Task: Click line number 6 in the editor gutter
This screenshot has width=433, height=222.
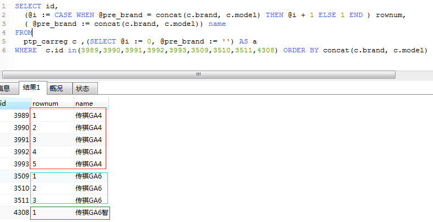Action: 4,50
